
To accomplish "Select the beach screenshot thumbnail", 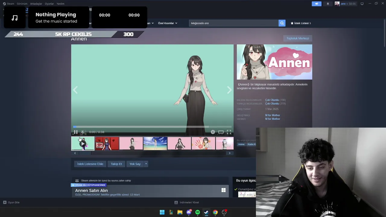I will click(x=155, y=143).
